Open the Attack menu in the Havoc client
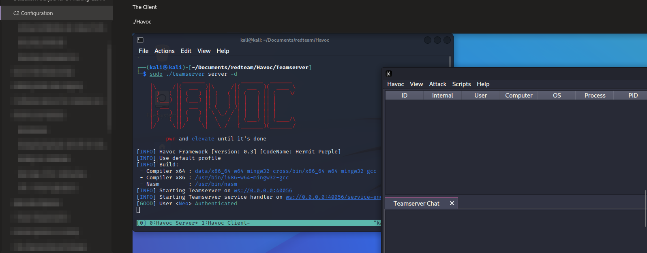This screenshot has height=253, width=647. [438, 84]
